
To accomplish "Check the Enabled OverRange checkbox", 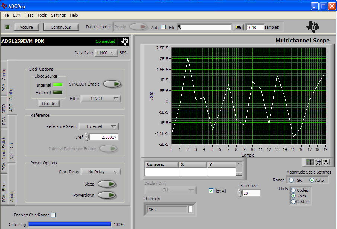I will [x=54, y=215].
